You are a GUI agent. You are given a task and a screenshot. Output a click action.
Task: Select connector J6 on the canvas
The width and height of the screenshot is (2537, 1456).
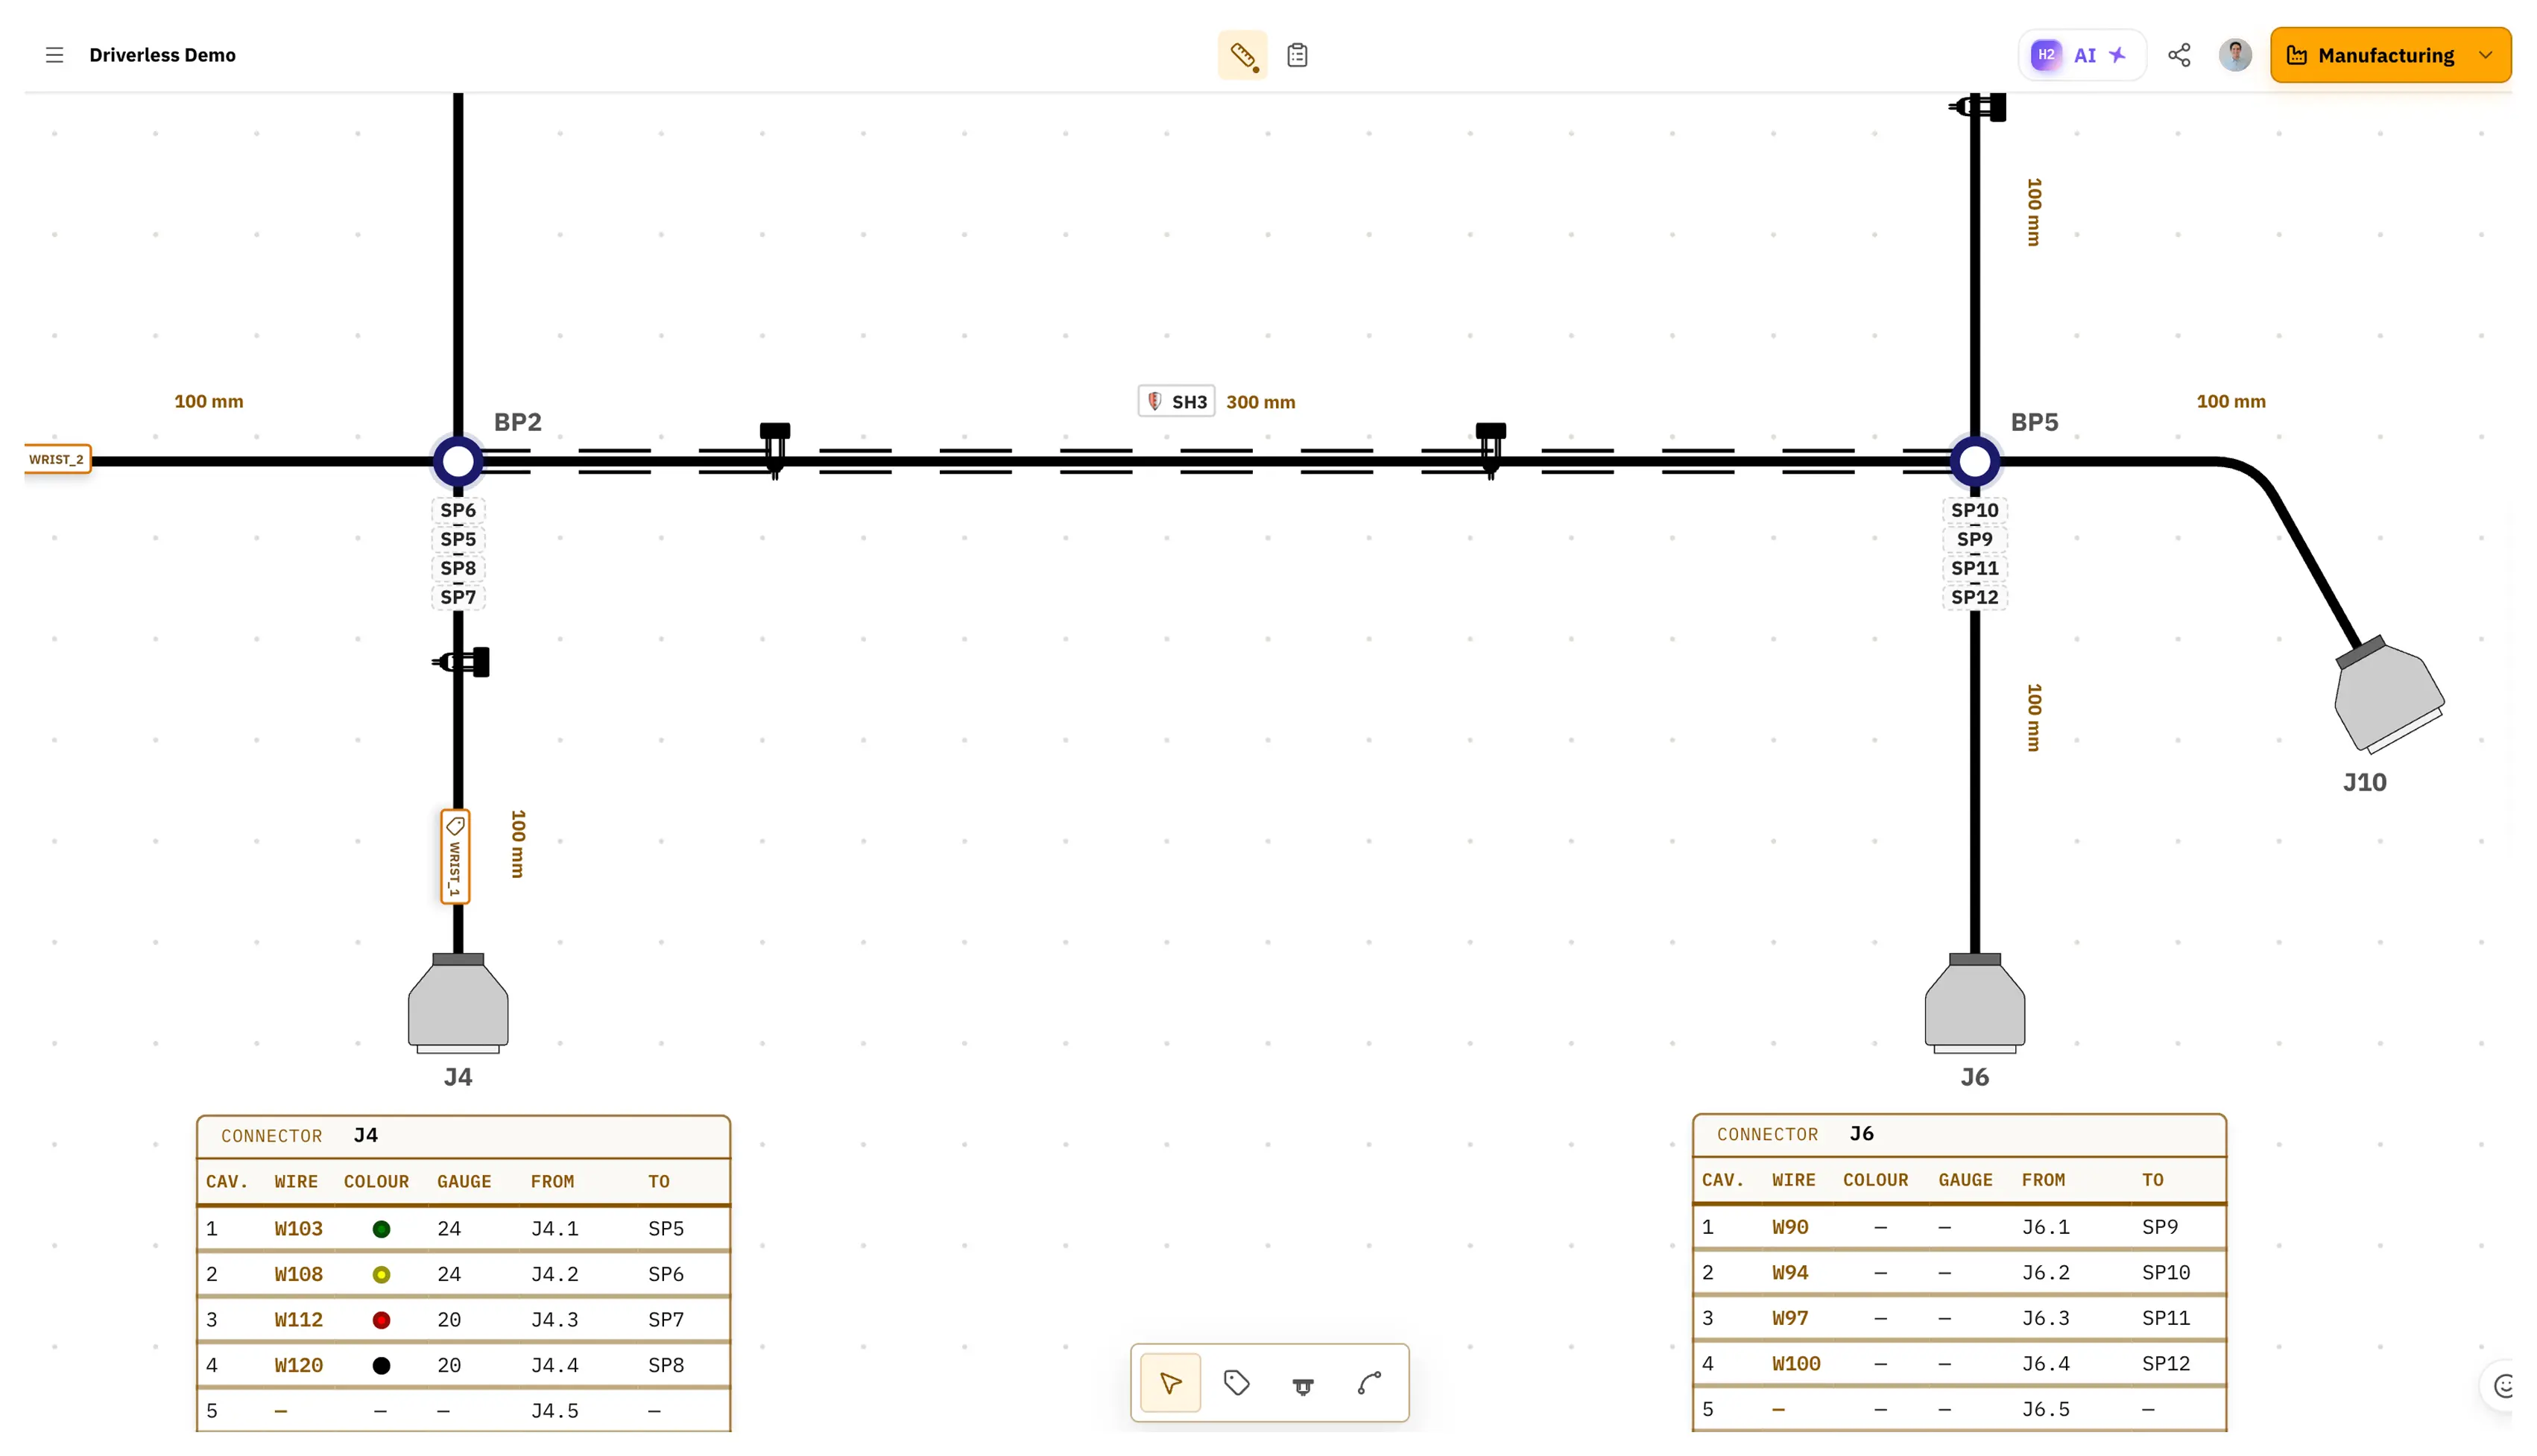tap(1974, 1003)
